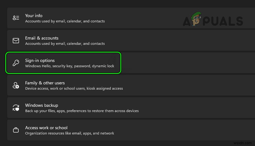Open the Your info settings page
This screenshot has width=255, height=146.
pos(34,15)
